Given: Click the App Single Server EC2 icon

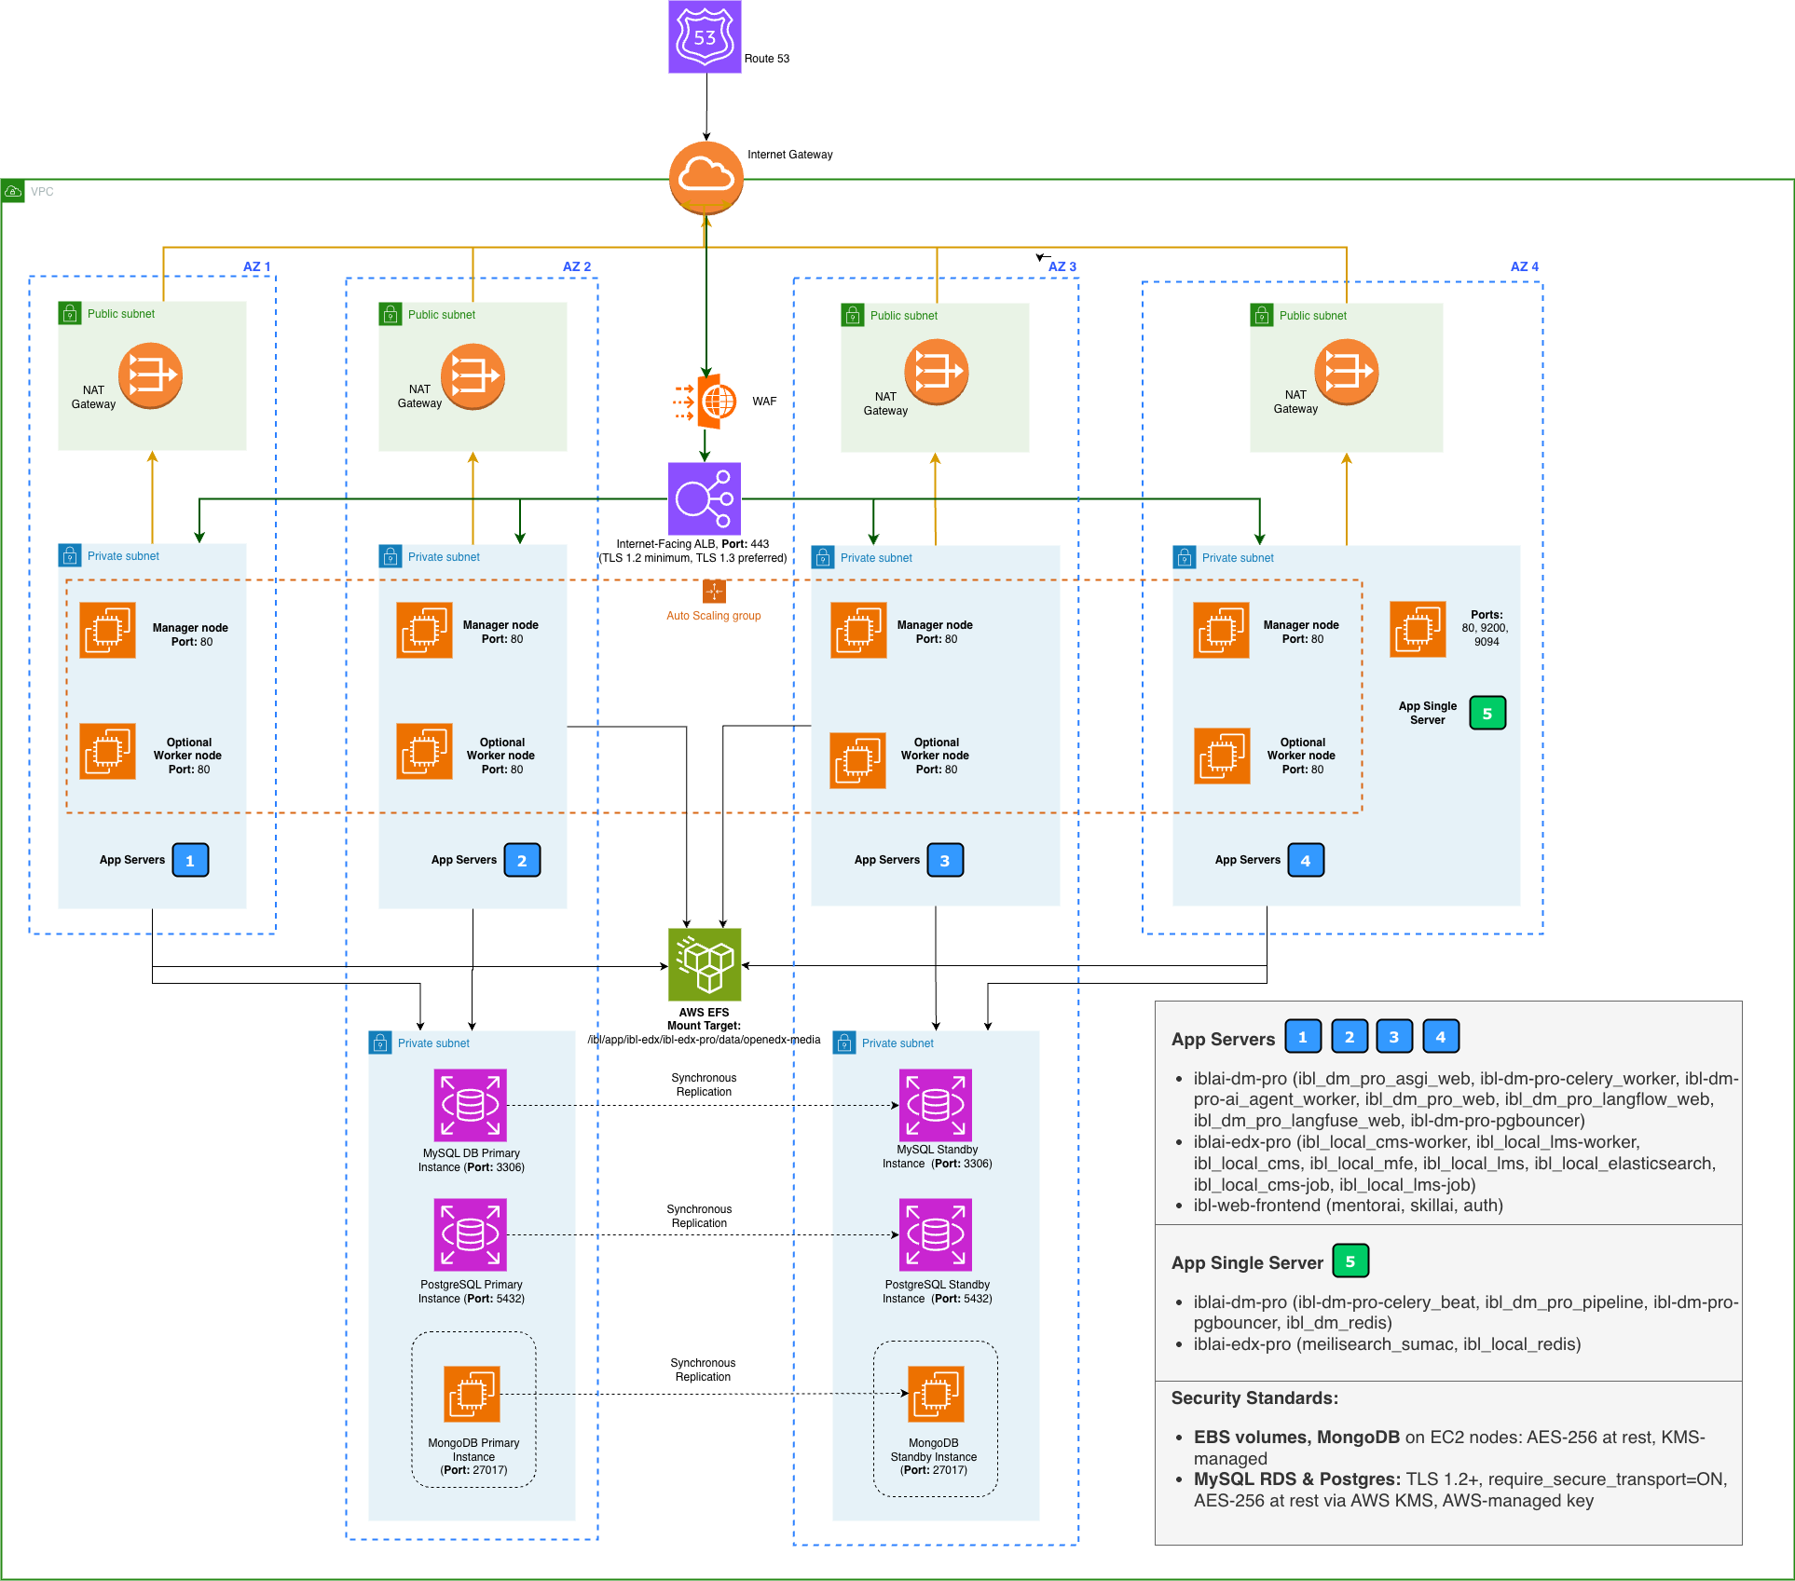Looking at the screenshot, I should tap(1418, 630).
